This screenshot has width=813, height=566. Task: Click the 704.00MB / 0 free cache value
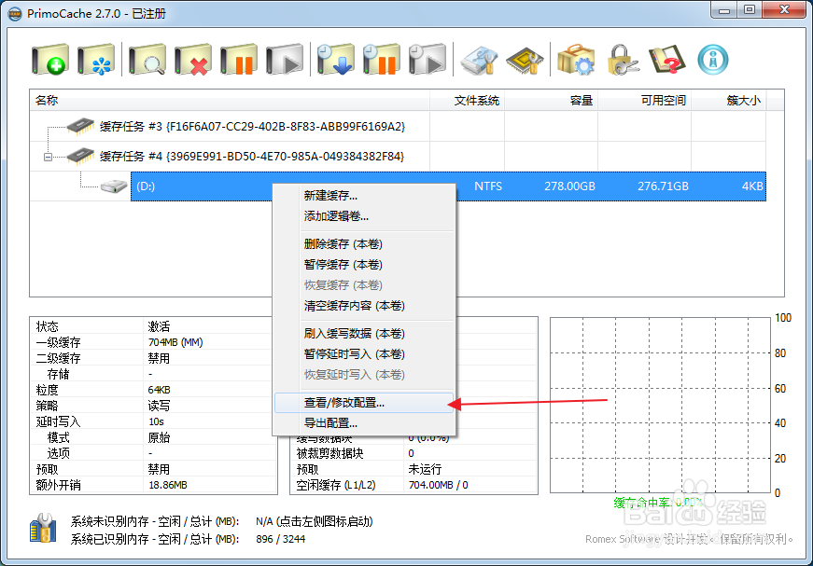coord(438,485)
